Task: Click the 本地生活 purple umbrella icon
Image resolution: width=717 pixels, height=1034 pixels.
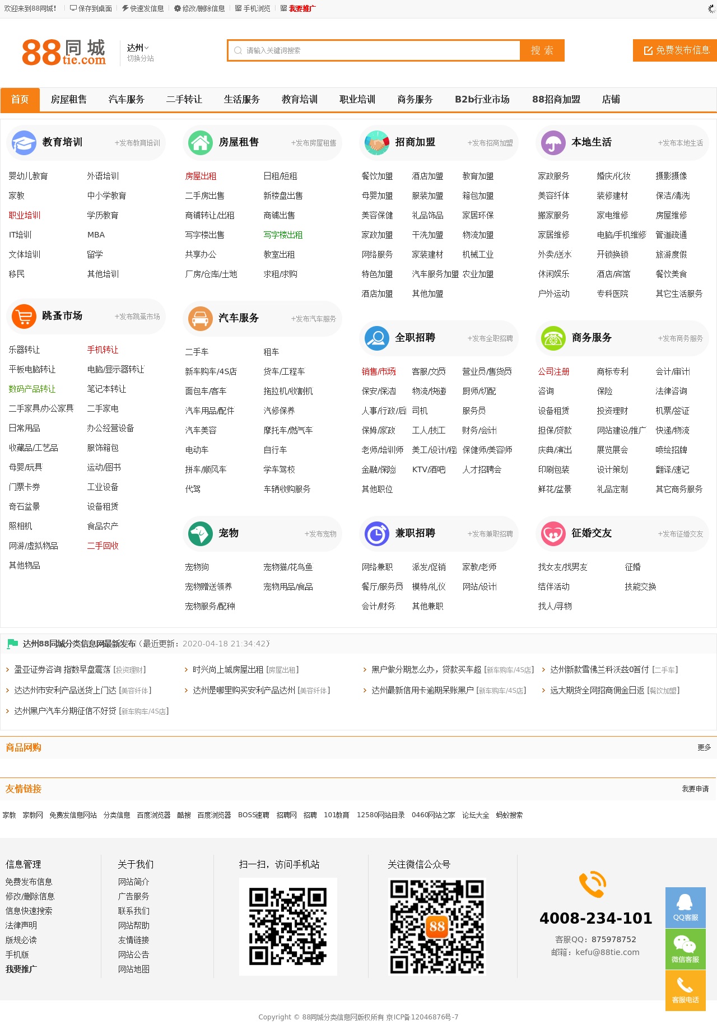Action: tap(553, 143)
